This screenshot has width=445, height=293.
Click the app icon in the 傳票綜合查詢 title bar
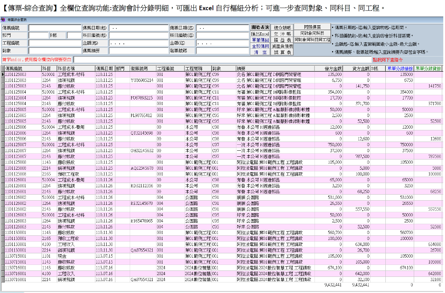[x=3, y=20]
